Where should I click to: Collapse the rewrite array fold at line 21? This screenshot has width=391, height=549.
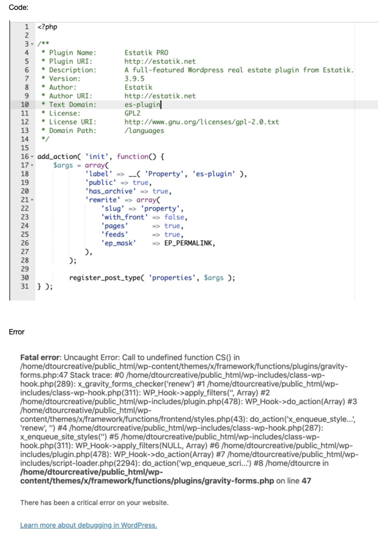point(32,200)
